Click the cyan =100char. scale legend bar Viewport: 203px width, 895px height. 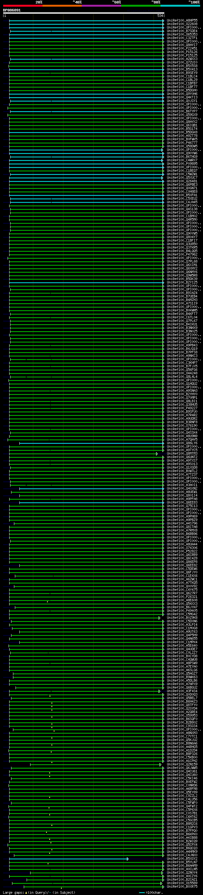pyautogui.click(x=141, y=892)
